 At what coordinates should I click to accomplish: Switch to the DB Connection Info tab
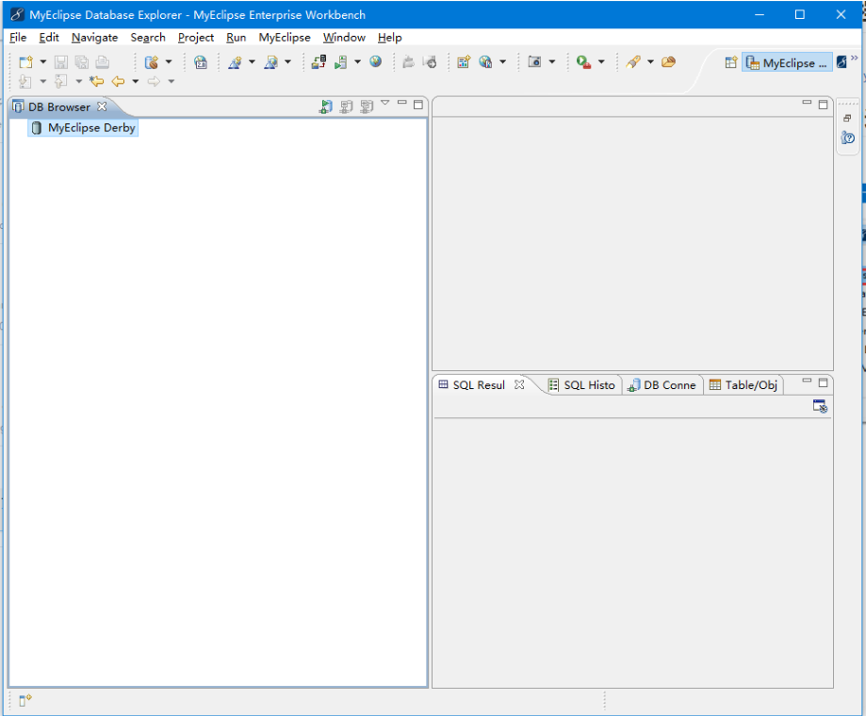click(662, 384)
